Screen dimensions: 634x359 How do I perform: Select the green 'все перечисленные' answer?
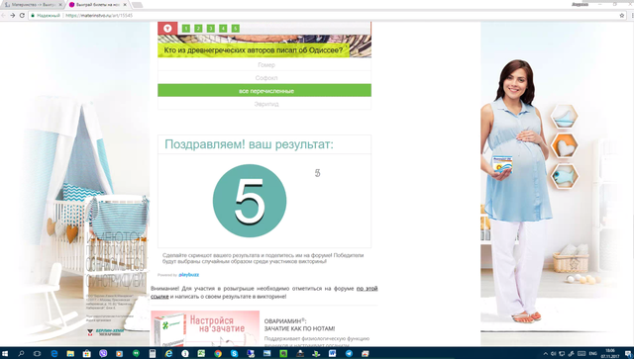click(264, 90)
